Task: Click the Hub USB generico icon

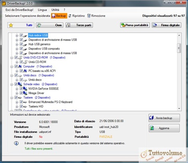Action: pyautogui.click(x=25, y=45)
